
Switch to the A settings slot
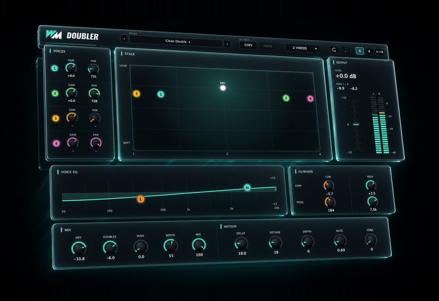[x=360, y=51]
